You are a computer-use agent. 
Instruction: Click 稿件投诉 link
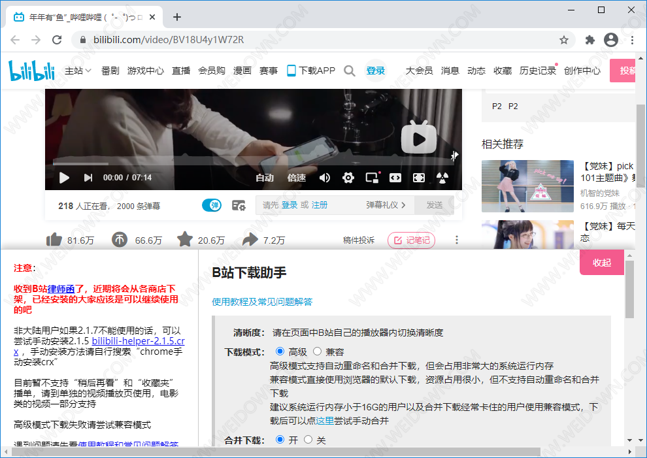(359, 240)
